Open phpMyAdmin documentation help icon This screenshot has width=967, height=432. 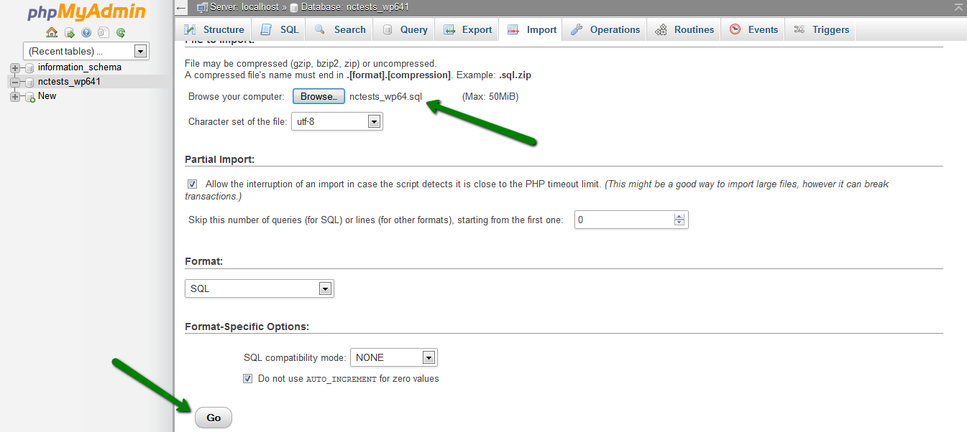coord(86,32)
